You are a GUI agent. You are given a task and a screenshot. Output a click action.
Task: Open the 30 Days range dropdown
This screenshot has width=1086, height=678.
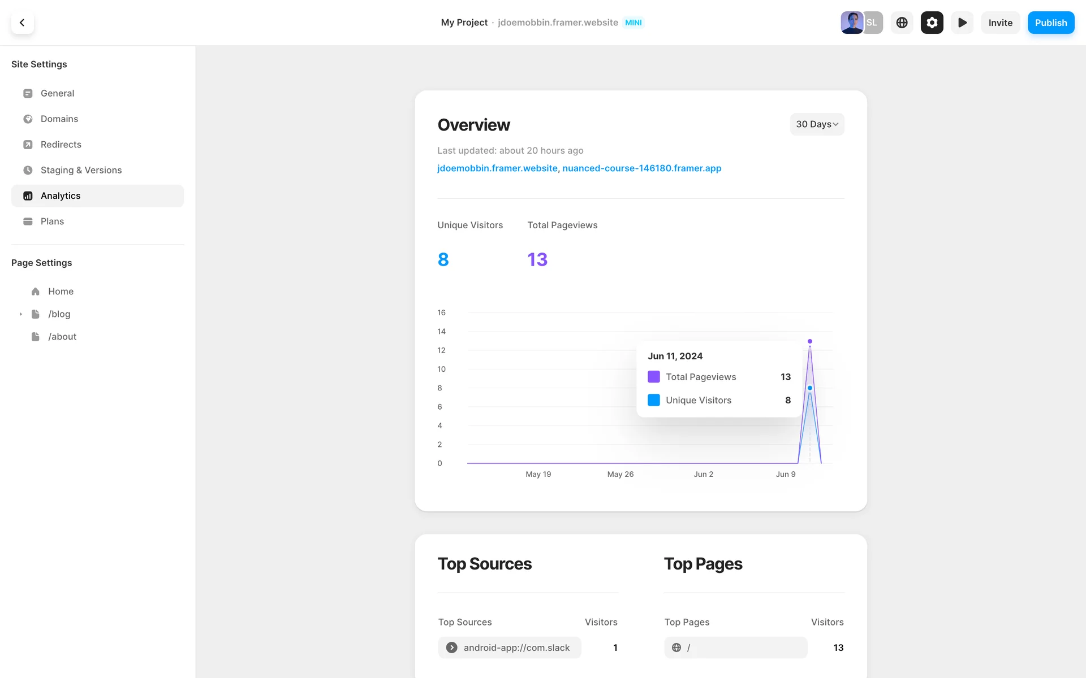(817, 124)
